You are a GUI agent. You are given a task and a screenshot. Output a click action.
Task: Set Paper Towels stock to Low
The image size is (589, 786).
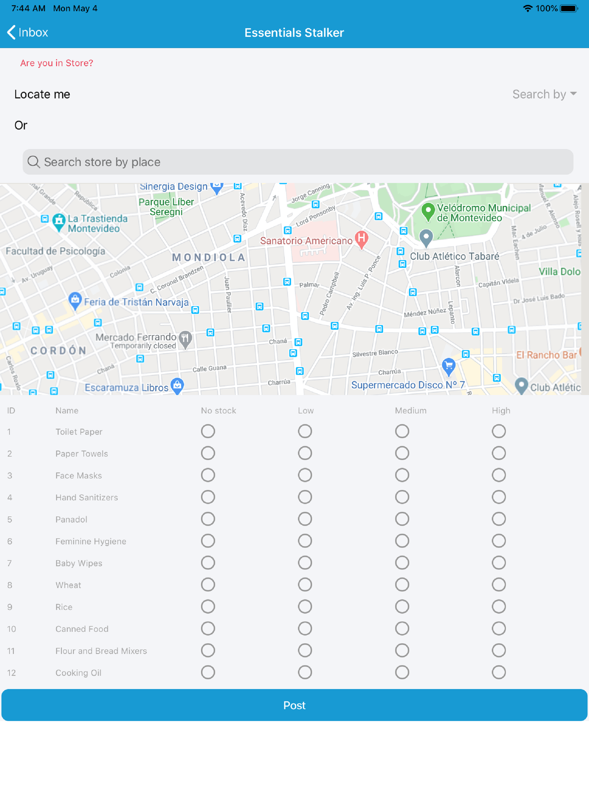[305, 453]
